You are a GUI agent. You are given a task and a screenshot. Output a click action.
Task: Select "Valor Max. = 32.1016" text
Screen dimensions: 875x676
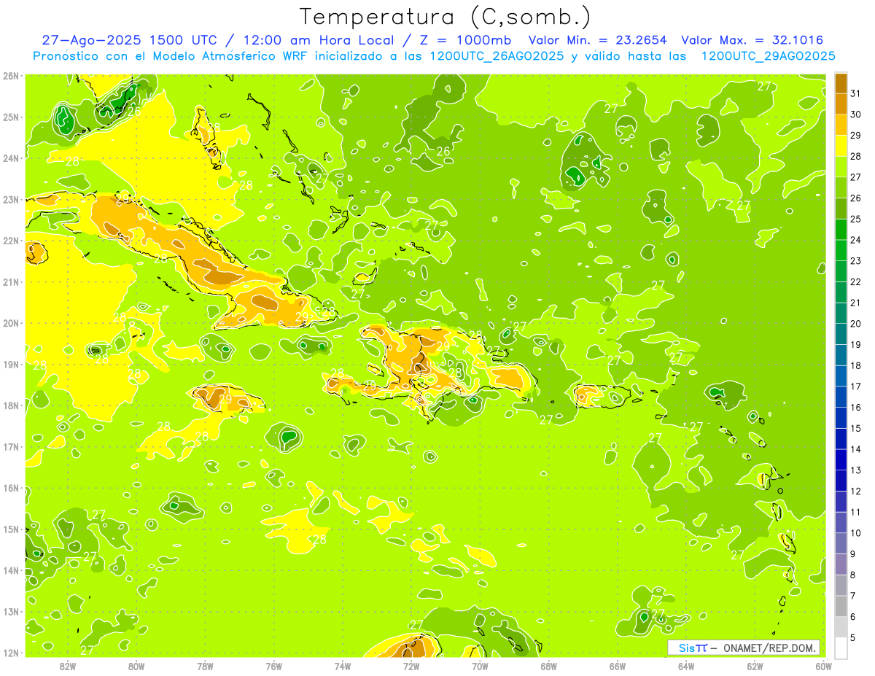752,40
